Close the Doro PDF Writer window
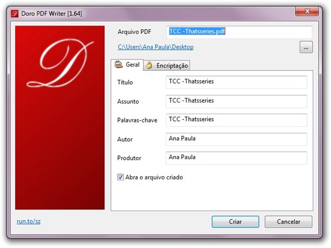The image size is (331, 248). (307, 11)
